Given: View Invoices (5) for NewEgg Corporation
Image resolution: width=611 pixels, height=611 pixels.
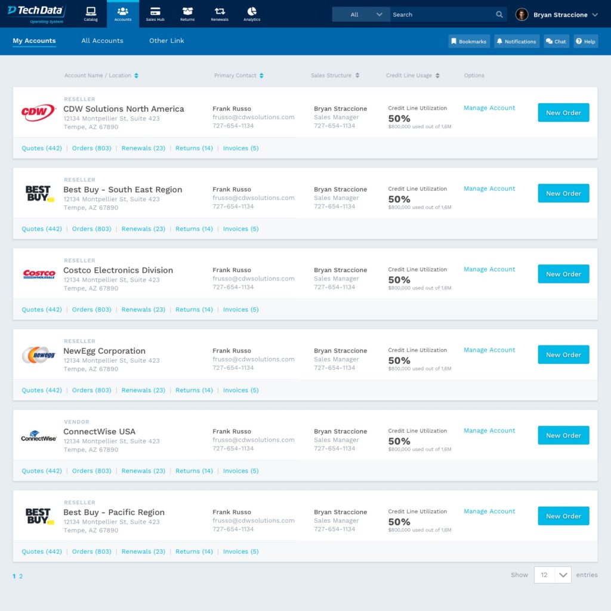Looking at the screenshot, I should coord(241,390).
